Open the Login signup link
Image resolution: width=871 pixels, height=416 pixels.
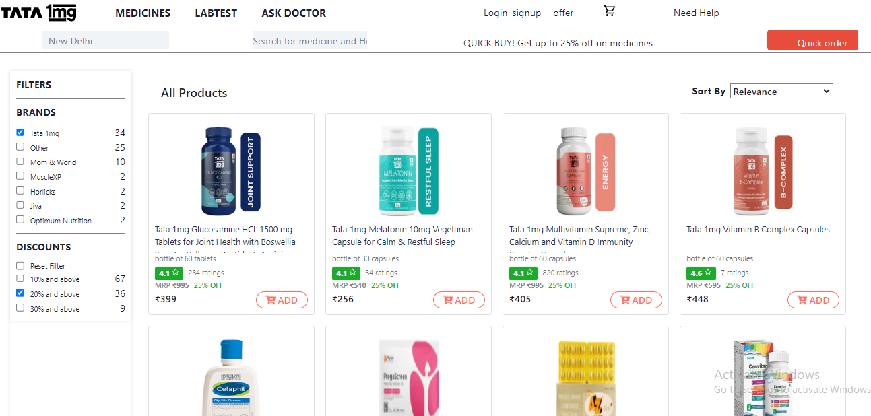pyautogui.click(x=512, y=13)
